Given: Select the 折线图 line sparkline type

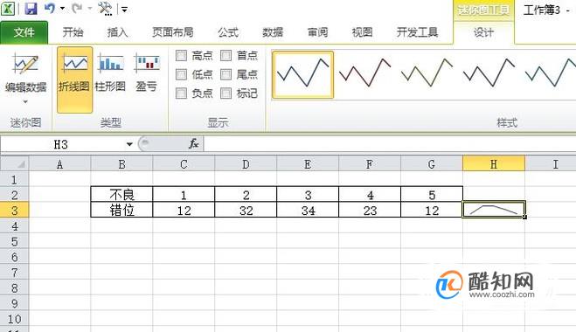Looking at the screenshot, I should point(74,79).
